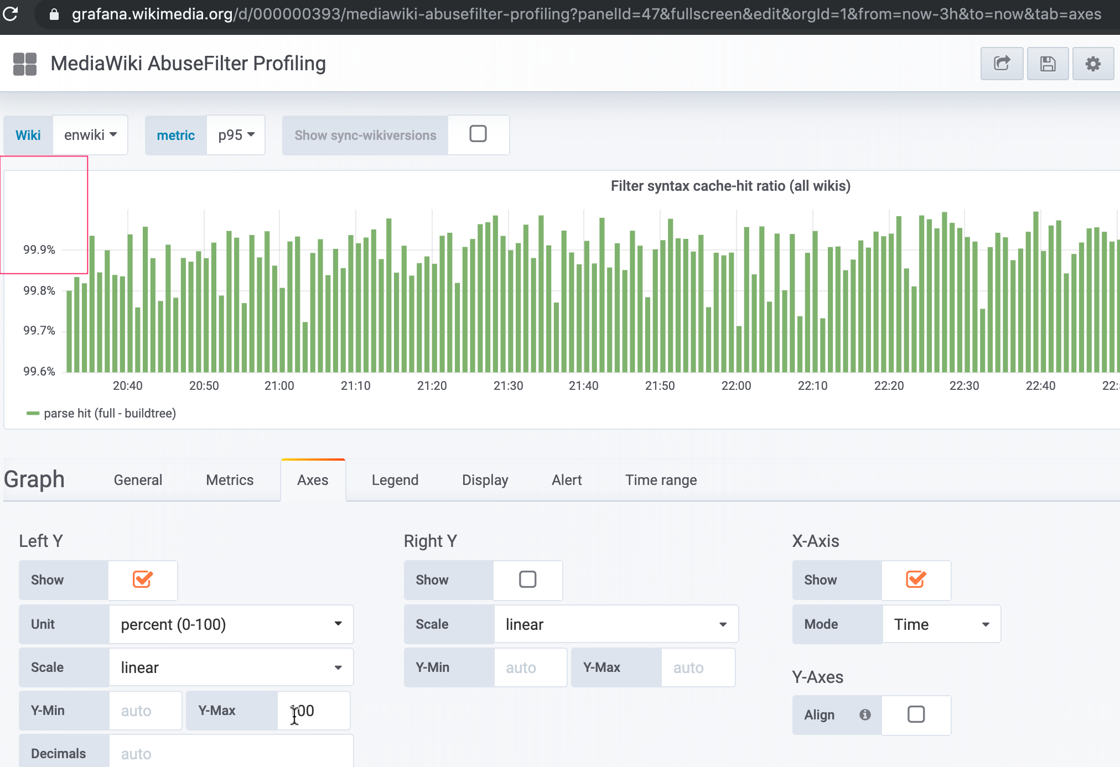This screenshot has height=767, width=1120.
Task: Reload the current page
Action: [10, 14]
